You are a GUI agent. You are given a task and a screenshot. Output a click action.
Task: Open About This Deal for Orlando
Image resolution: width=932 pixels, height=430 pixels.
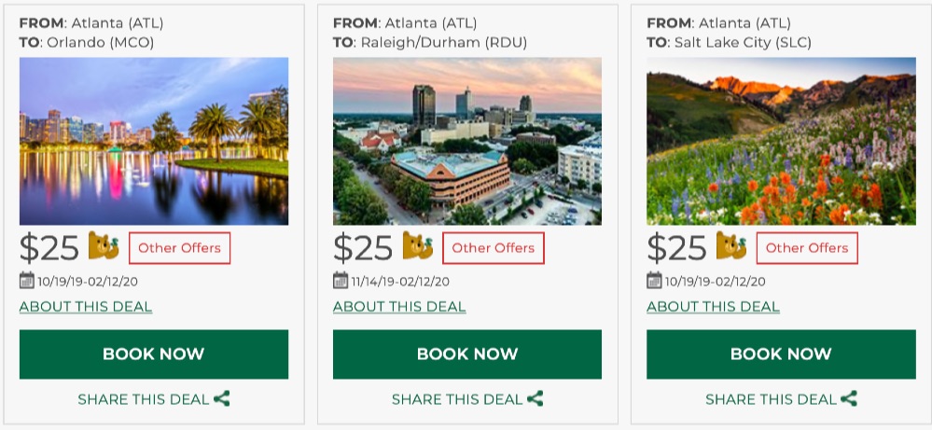click(x=86, y=307)
